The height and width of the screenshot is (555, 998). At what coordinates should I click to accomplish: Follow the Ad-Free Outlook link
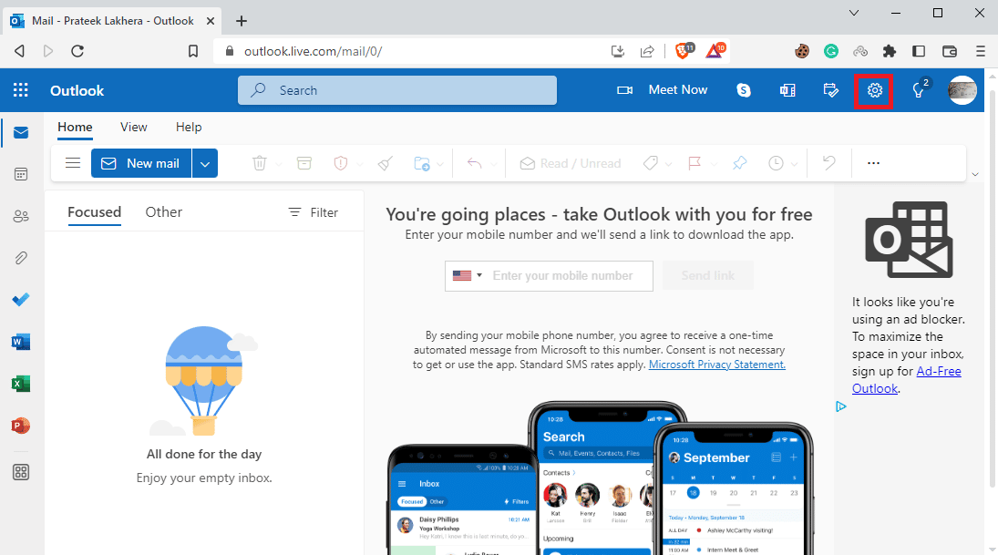pyautogui.click(x=906, y=380)
